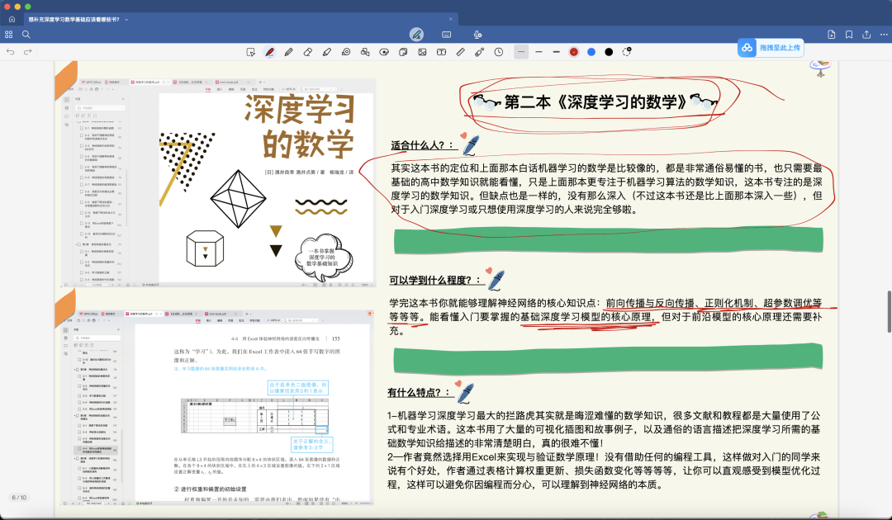
Task: Pick the blue pen color
Action: 591,52
